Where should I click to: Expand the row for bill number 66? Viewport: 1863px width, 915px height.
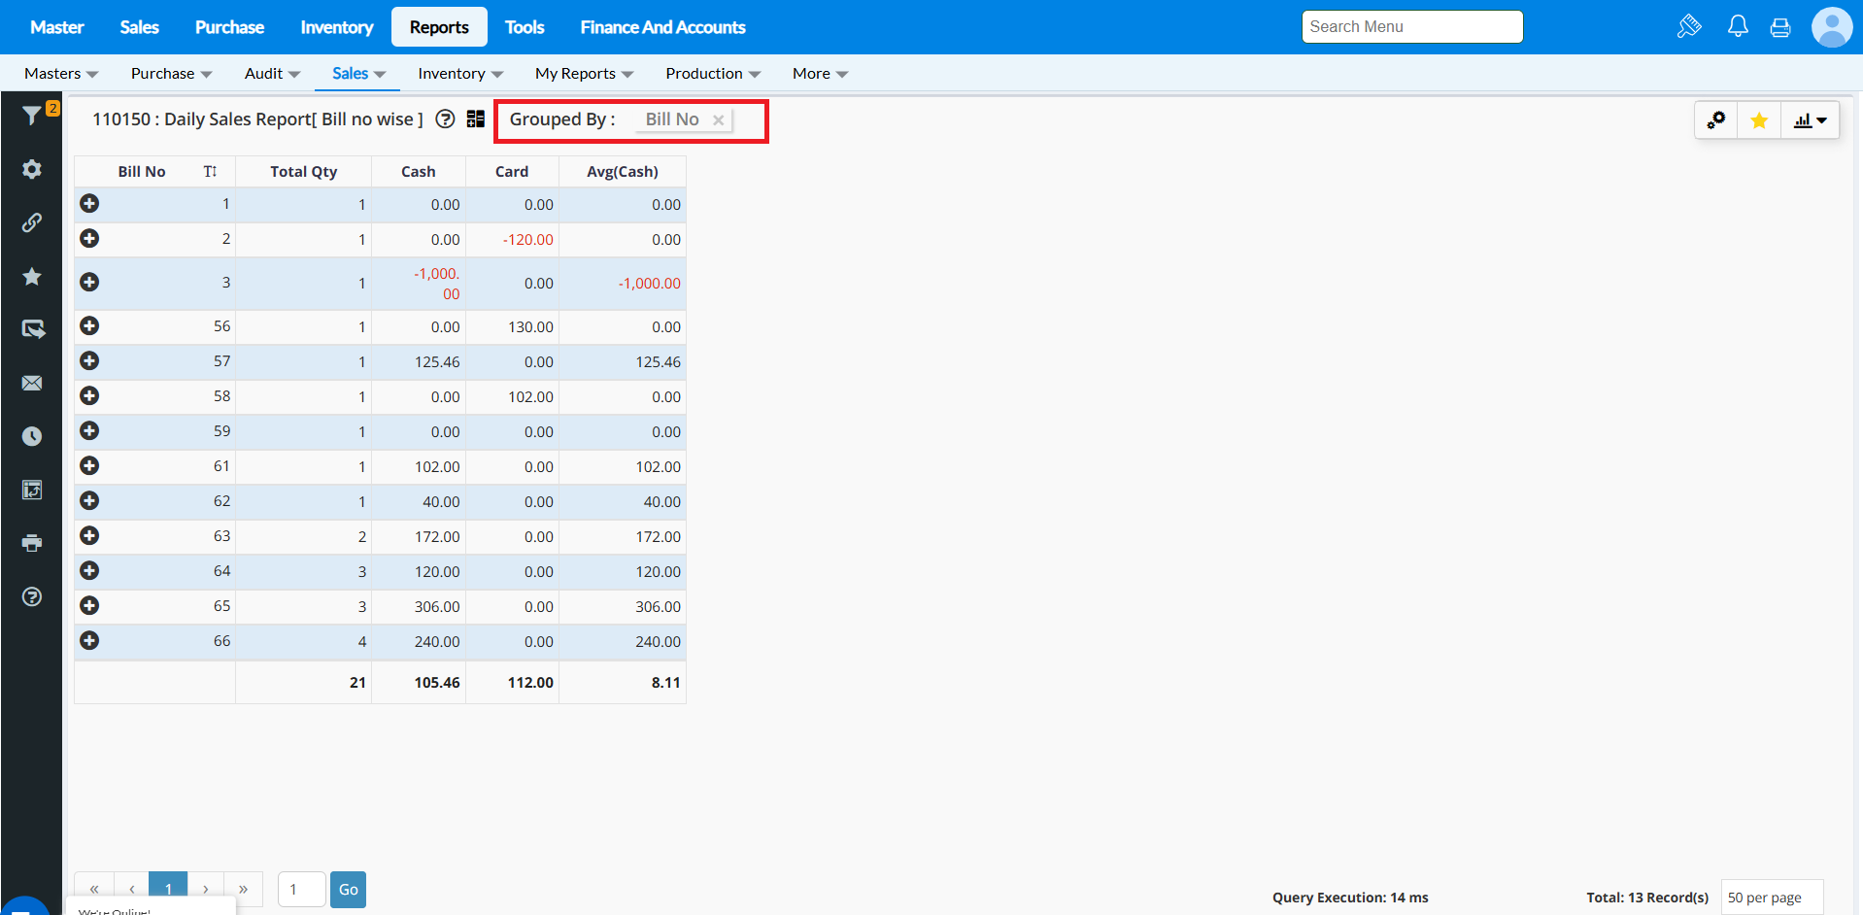(x=89, y=641)
